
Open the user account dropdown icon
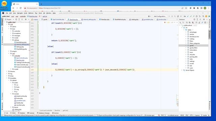[x=149, y=16]
